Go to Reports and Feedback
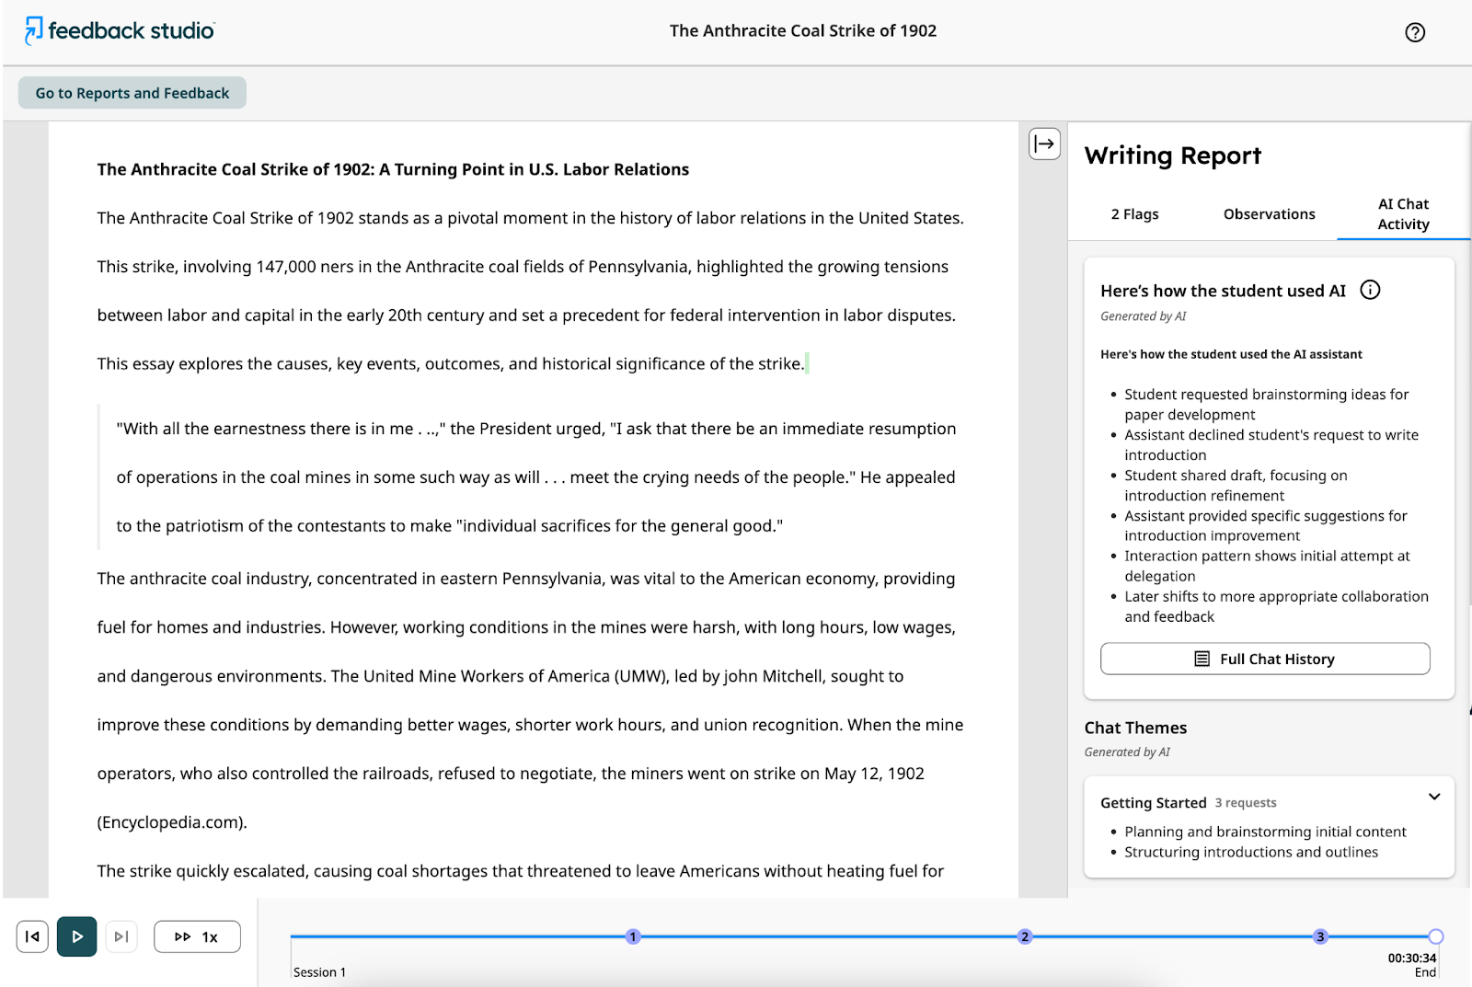The height and width of the screenshot is (987, 1472). [132, 93]
